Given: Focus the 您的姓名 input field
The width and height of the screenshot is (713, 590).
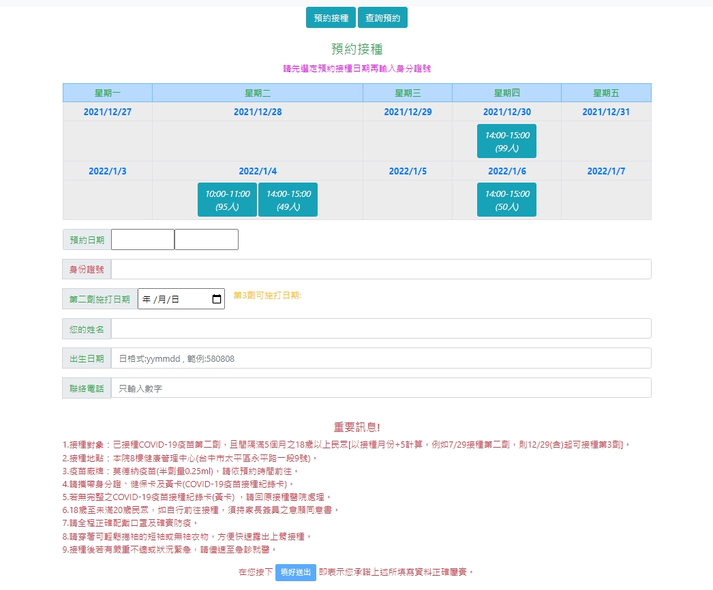Looking at the screenshot, I should 381,328.
